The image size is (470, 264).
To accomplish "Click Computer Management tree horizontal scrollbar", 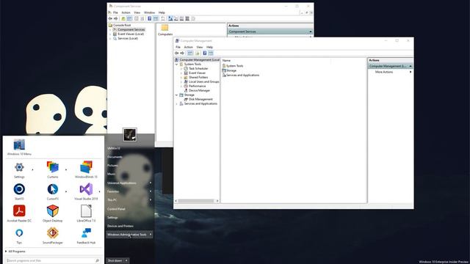I will [x=197, y=201].
